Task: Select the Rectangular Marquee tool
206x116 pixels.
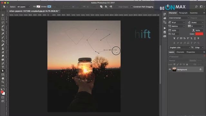Action: click(3, 19)
